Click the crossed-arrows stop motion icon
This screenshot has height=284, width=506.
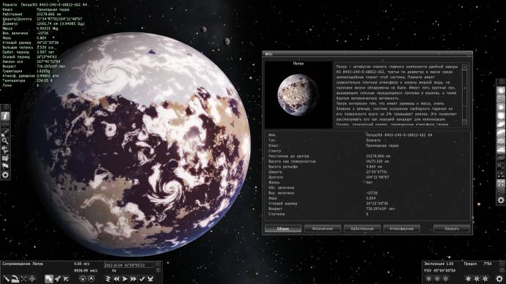23,279
